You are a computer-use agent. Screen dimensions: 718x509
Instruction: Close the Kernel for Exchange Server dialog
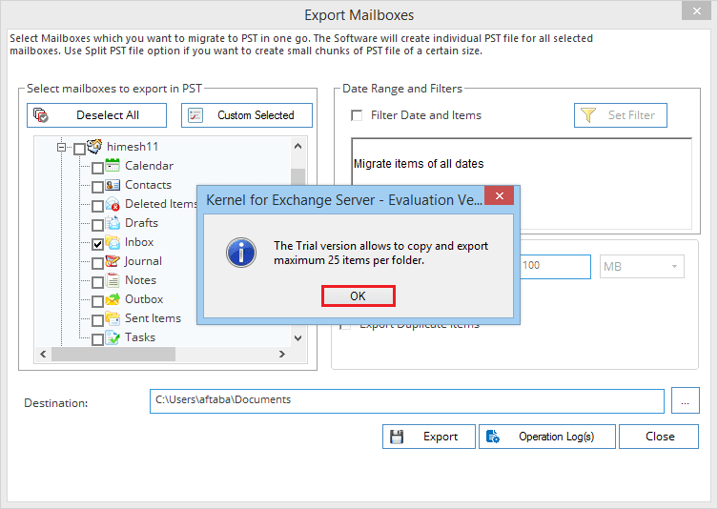[499, 196]
